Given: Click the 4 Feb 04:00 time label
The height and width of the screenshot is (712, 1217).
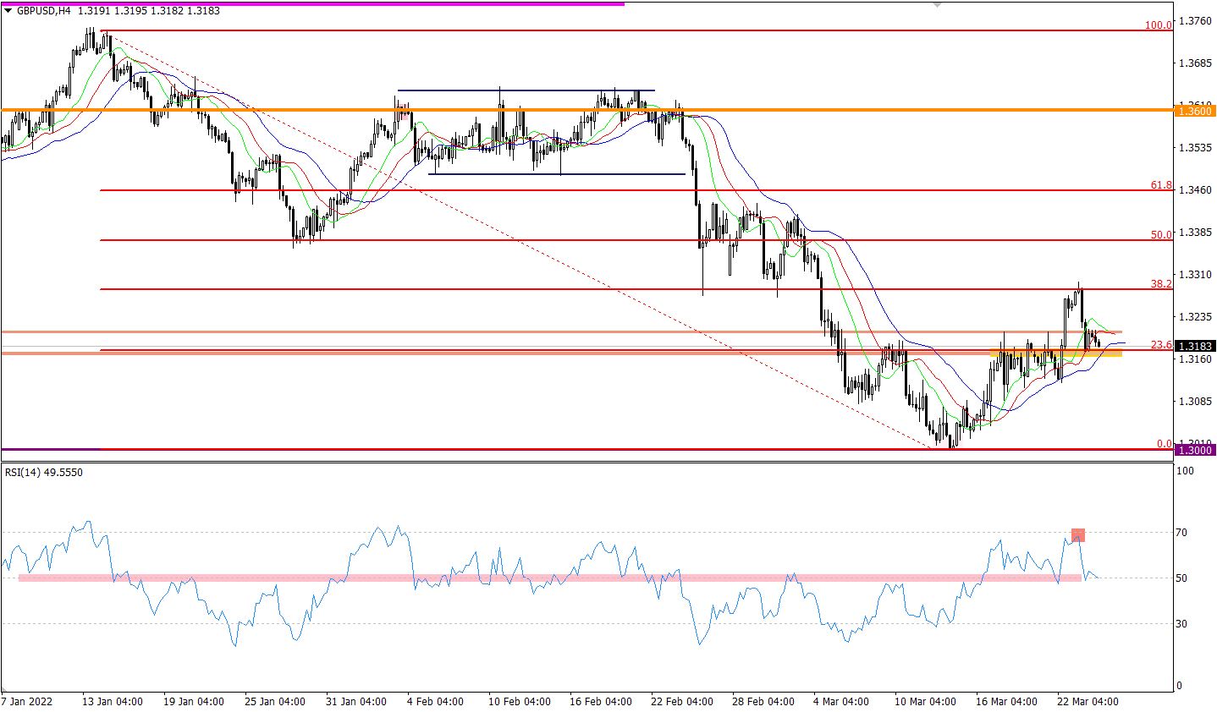Looking at the screenshot, I should (437, 703).
